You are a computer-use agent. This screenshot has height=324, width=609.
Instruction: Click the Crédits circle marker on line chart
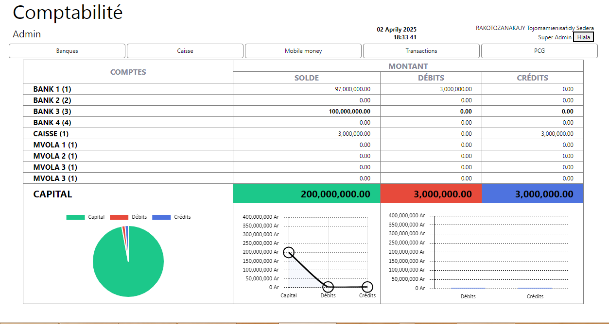[x=367, y=287]
